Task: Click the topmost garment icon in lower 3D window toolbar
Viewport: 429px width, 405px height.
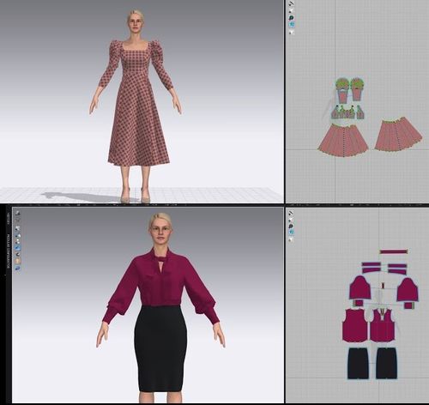Action: point(18,213)
